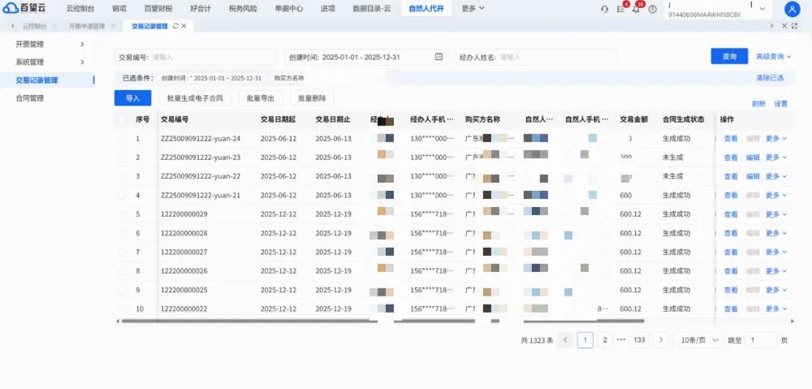Tick the checkbox for row 5
Viewport: 812px width, 389px height.
click(x=122, y=214)
